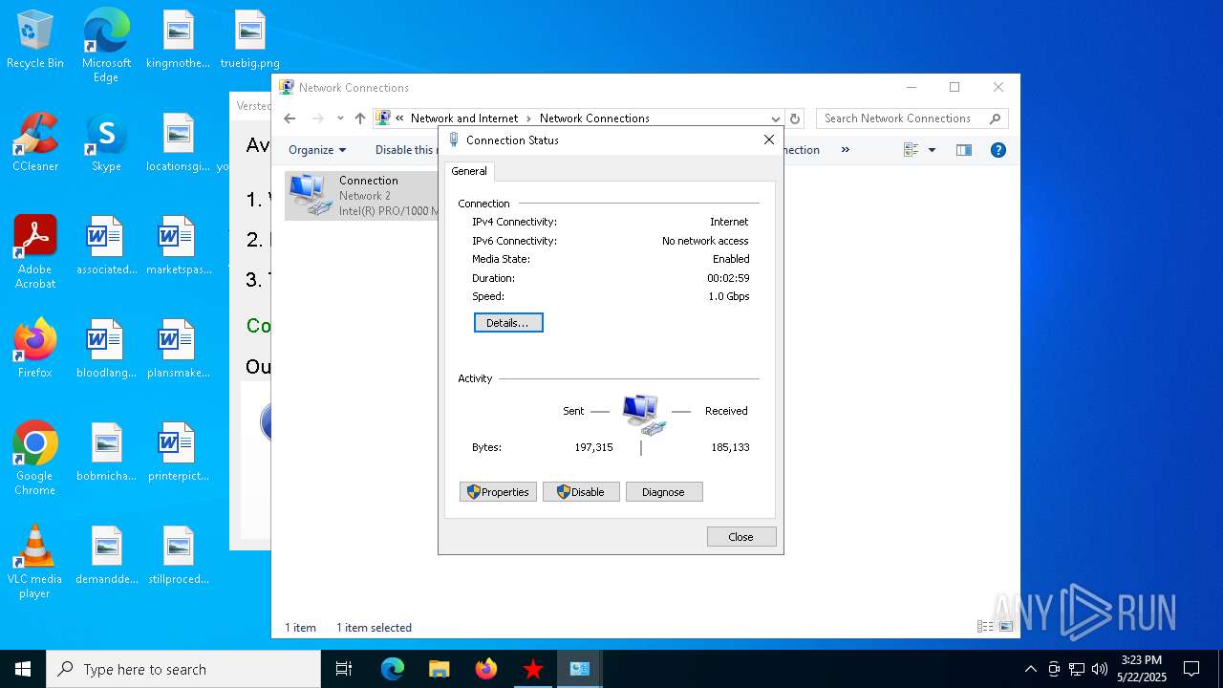Screen dimensions: 1223x688
Task: Open the Windows Start menu
Action: [23, 669]
